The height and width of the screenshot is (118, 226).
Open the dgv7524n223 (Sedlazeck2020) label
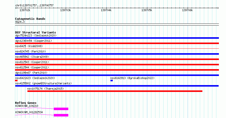36,35
